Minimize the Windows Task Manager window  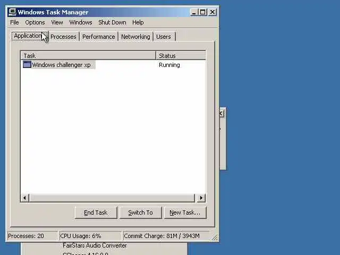(194, 12)
